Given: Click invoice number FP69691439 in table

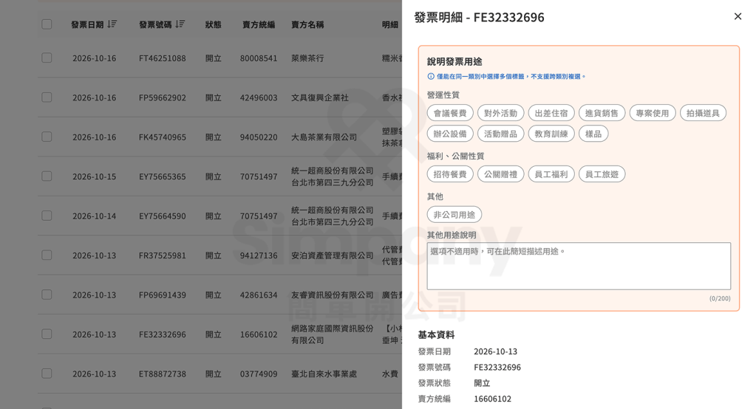Looking at the screenshot, I should tap(163, 295).
